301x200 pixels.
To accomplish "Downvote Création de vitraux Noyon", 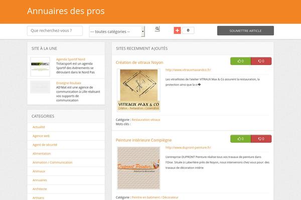I will click(x=261, y=61).
